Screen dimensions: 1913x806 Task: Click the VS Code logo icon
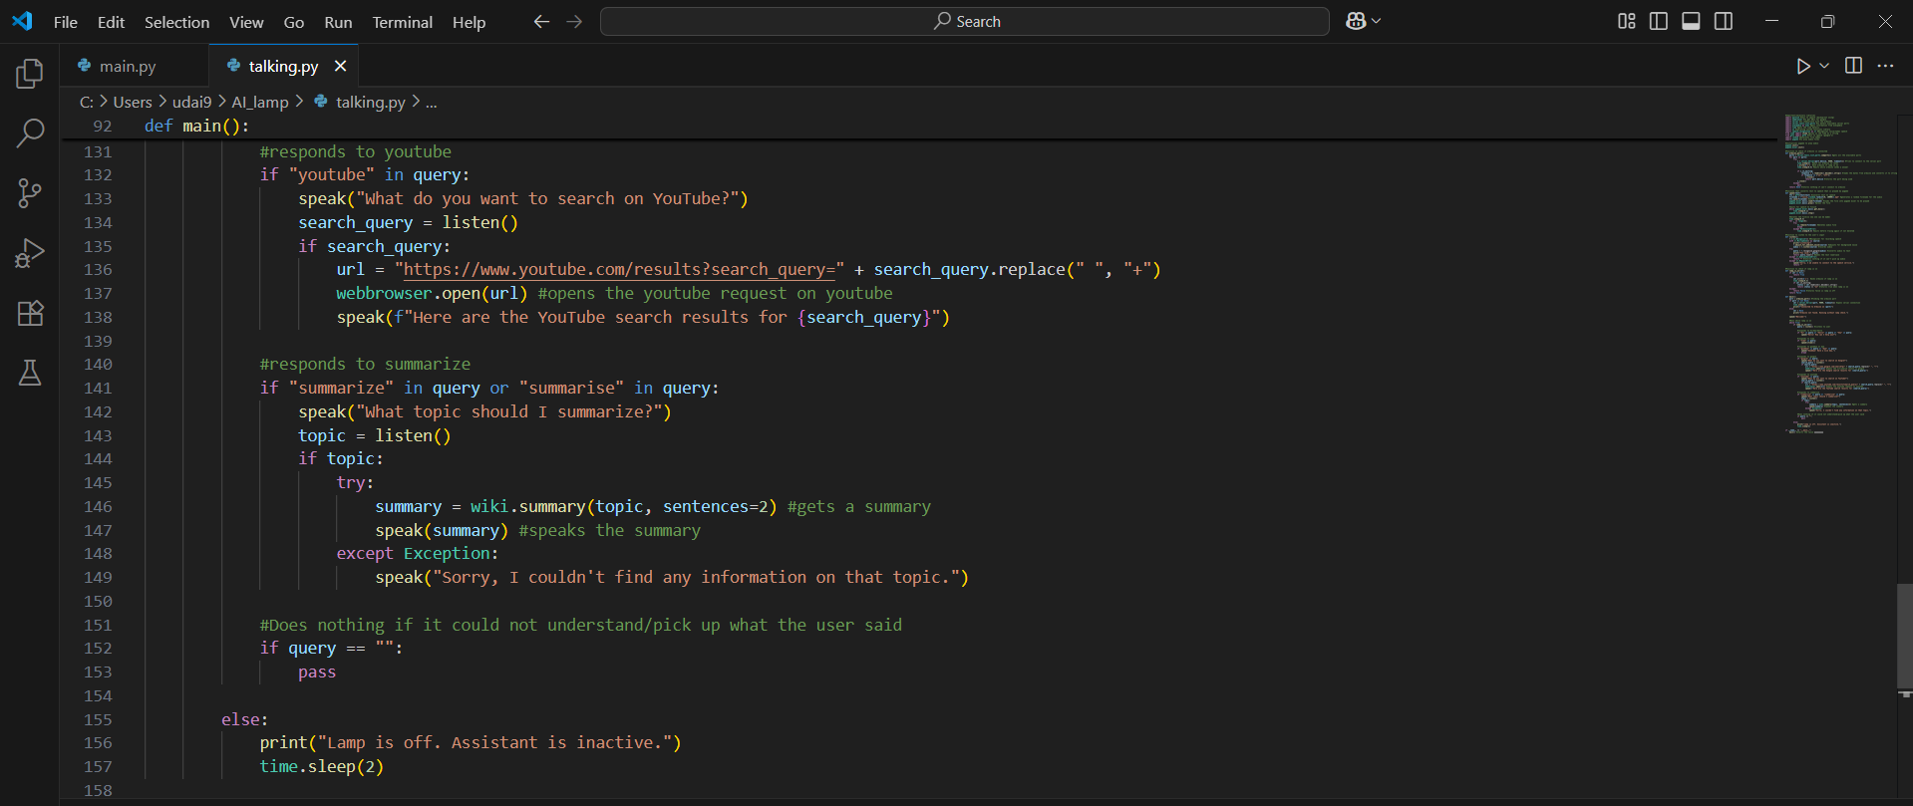pos(22,21)
